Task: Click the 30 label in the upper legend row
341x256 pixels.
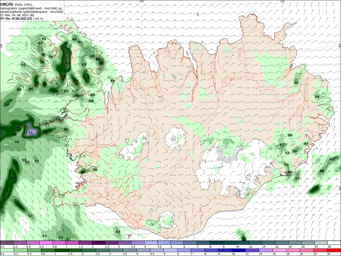Action: point(329,247)
